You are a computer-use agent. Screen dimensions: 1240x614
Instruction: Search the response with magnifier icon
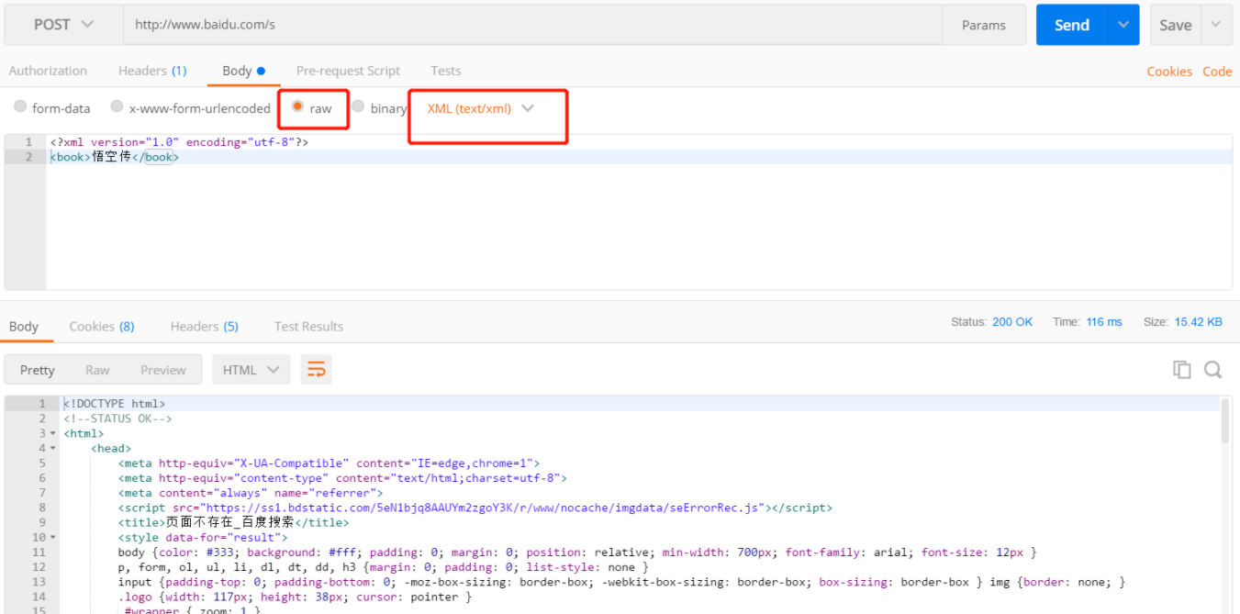1213,370
